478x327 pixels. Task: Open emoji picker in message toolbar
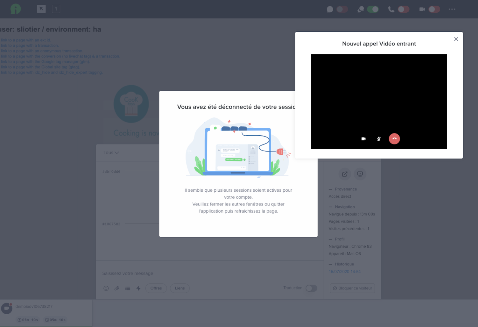point(106,288)
